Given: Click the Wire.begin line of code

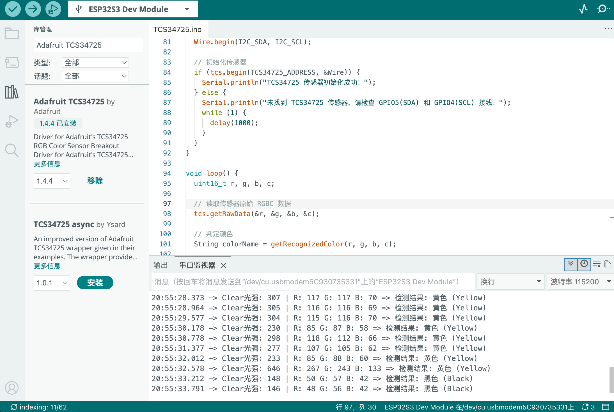Looking at the screenshot, I should (x=252, y=42).
